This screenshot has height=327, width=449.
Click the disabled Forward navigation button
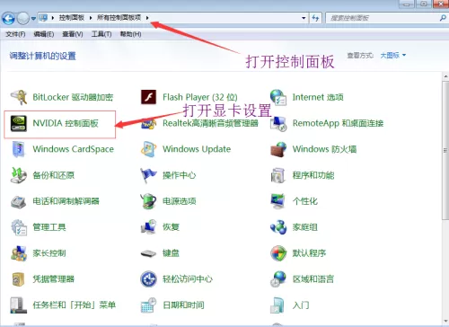coord(22,19)
